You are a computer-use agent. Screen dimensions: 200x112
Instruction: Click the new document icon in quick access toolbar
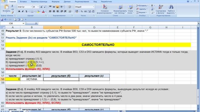22,20
